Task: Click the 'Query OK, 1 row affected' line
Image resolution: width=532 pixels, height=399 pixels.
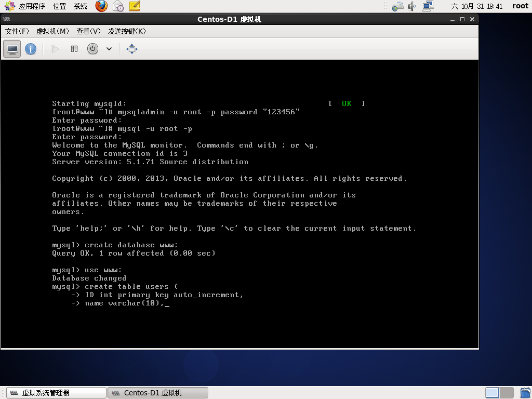Action: coord(134,254)
